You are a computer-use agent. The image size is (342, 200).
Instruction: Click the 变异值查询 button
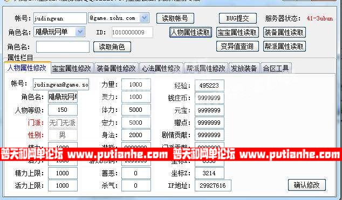[x=237, y=46]
